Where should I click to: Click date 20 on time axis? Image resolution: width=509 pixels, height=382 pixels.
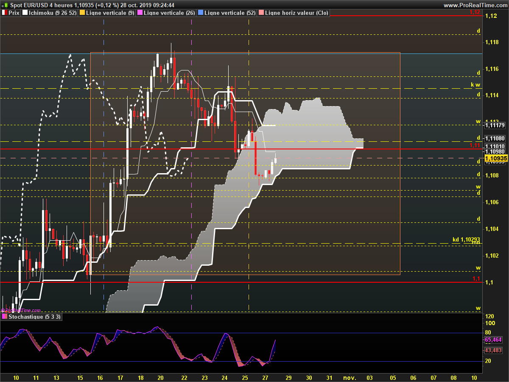161,377
